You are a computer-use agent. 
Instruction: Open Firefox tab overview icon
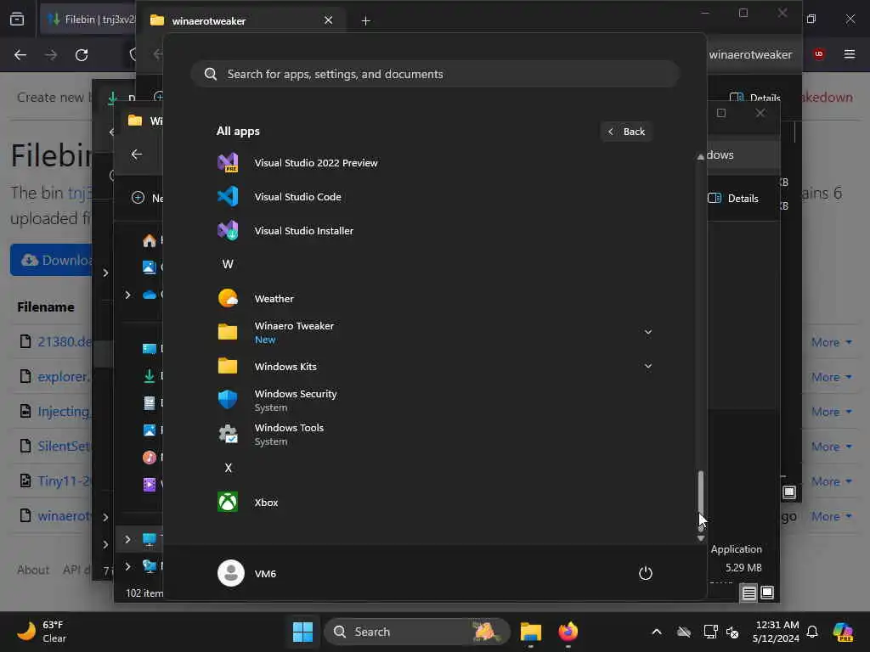coord(17,20)
